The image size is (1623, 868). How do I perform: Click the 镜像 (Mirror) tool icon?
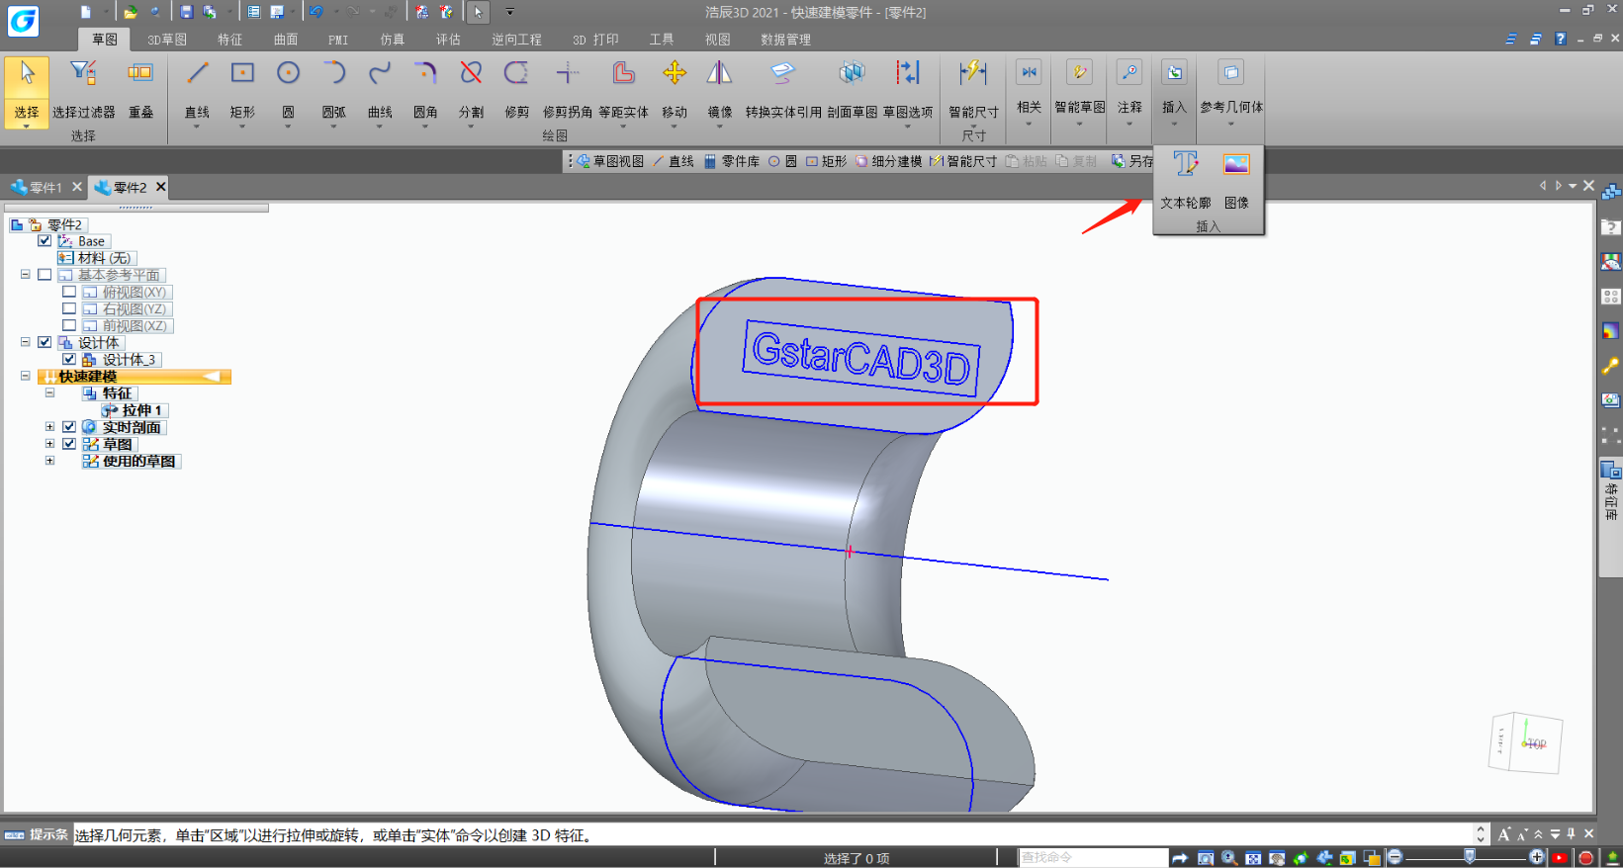(x=719, y=74)
